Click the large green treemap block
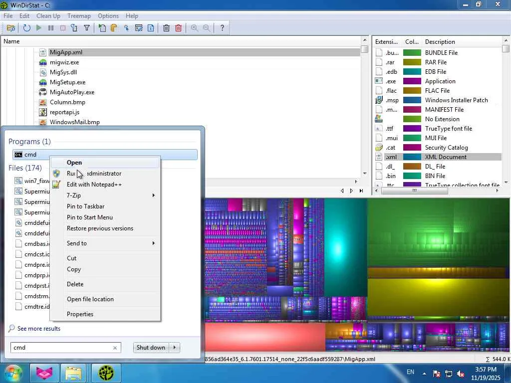This screenshot has width=511, height=383. [438, 233]
